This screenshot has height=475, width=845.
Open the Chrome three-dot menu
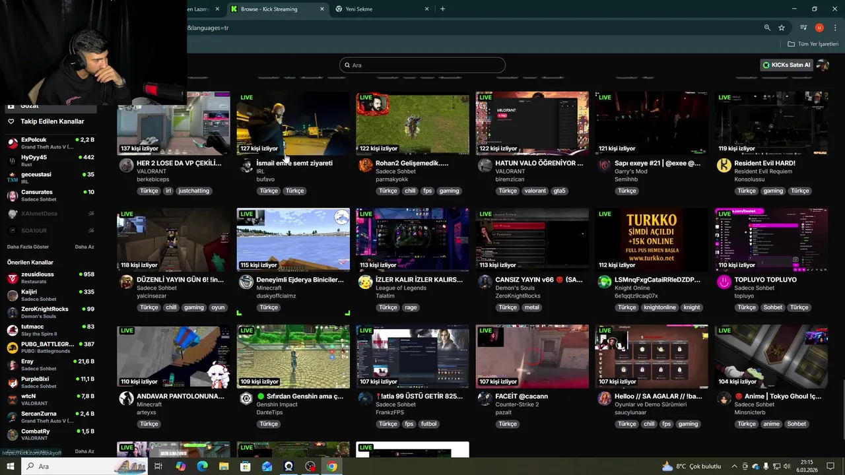coord(835,28)
